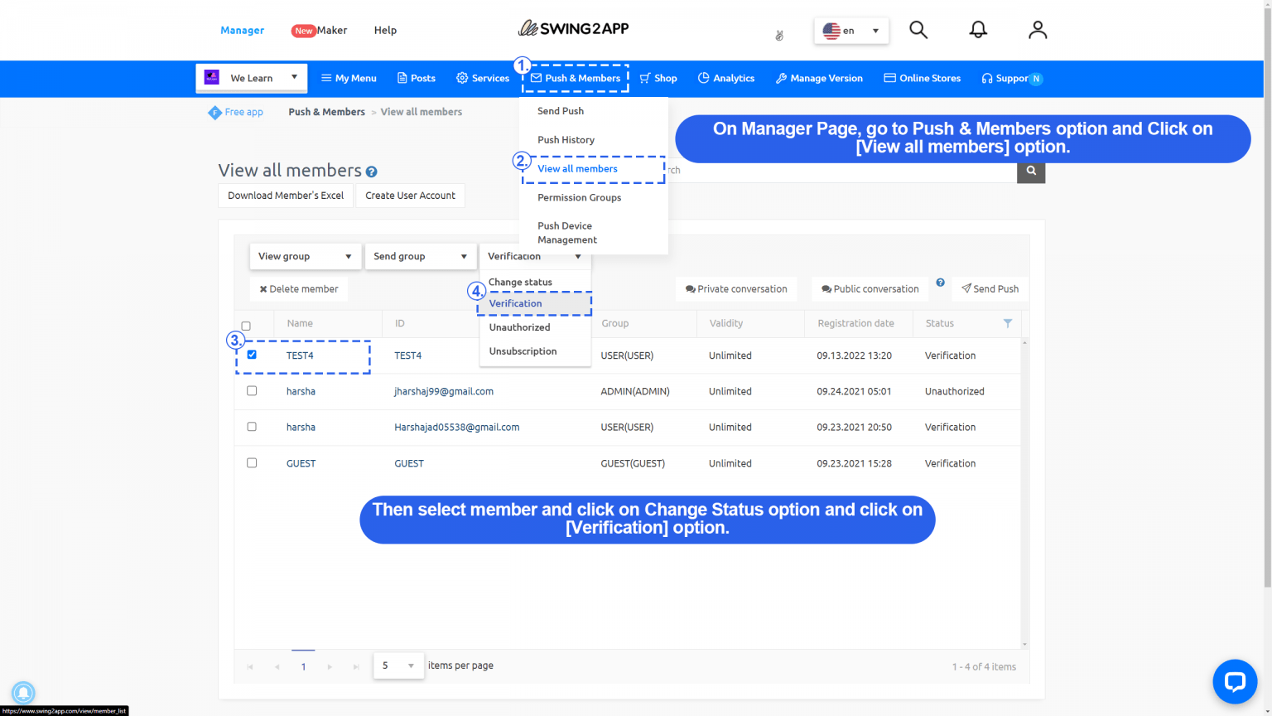
Task: Uncheck the TEST4 member row checkbox
Action: [x=252, y=354]
